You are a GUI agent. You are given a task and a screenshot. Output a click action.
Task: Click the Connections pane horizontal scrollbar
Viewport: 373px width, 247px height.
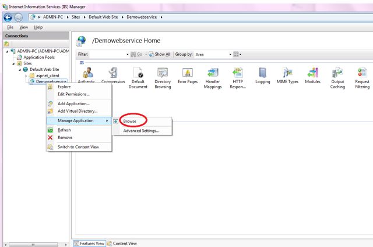33,245
